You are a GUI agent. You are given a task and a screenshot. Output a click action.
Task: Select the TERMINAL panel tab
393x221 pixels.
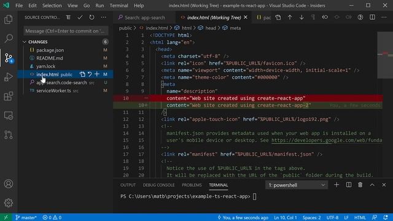(x=219, y=185)
